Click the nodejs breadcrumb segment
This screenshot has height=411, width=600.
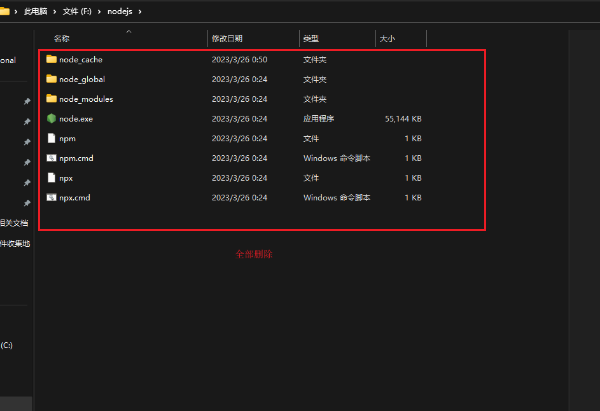tap(120, 11)
